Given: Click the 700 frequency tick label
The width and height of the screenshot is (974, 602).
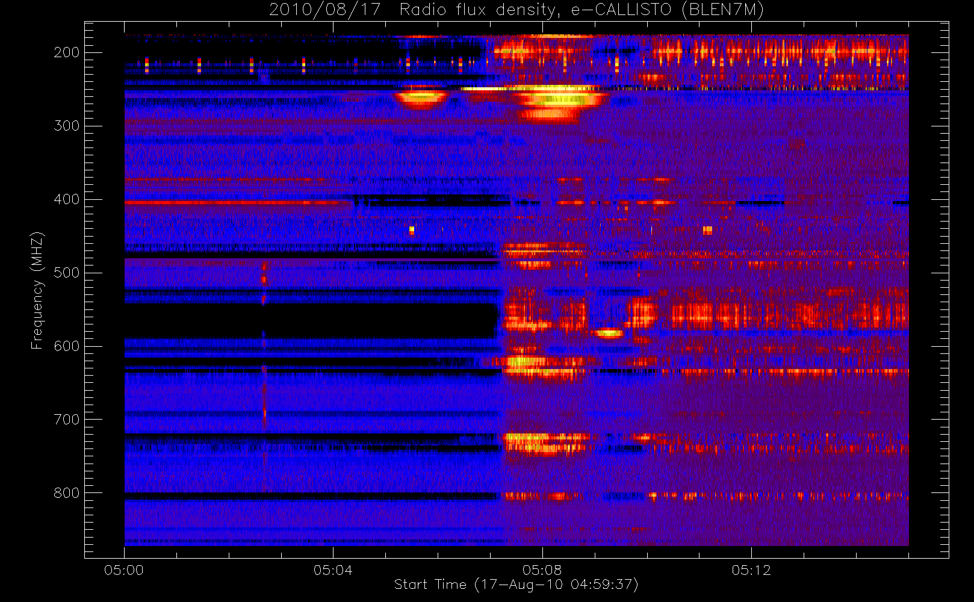Looking at the screenshot, I should point(66,420).
